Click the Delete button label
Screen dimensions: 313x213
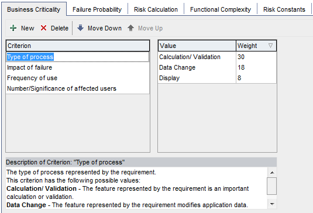point(60,28)
